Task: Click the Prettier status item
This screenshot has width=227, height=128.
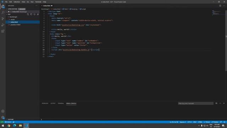Action: (215, 122)
